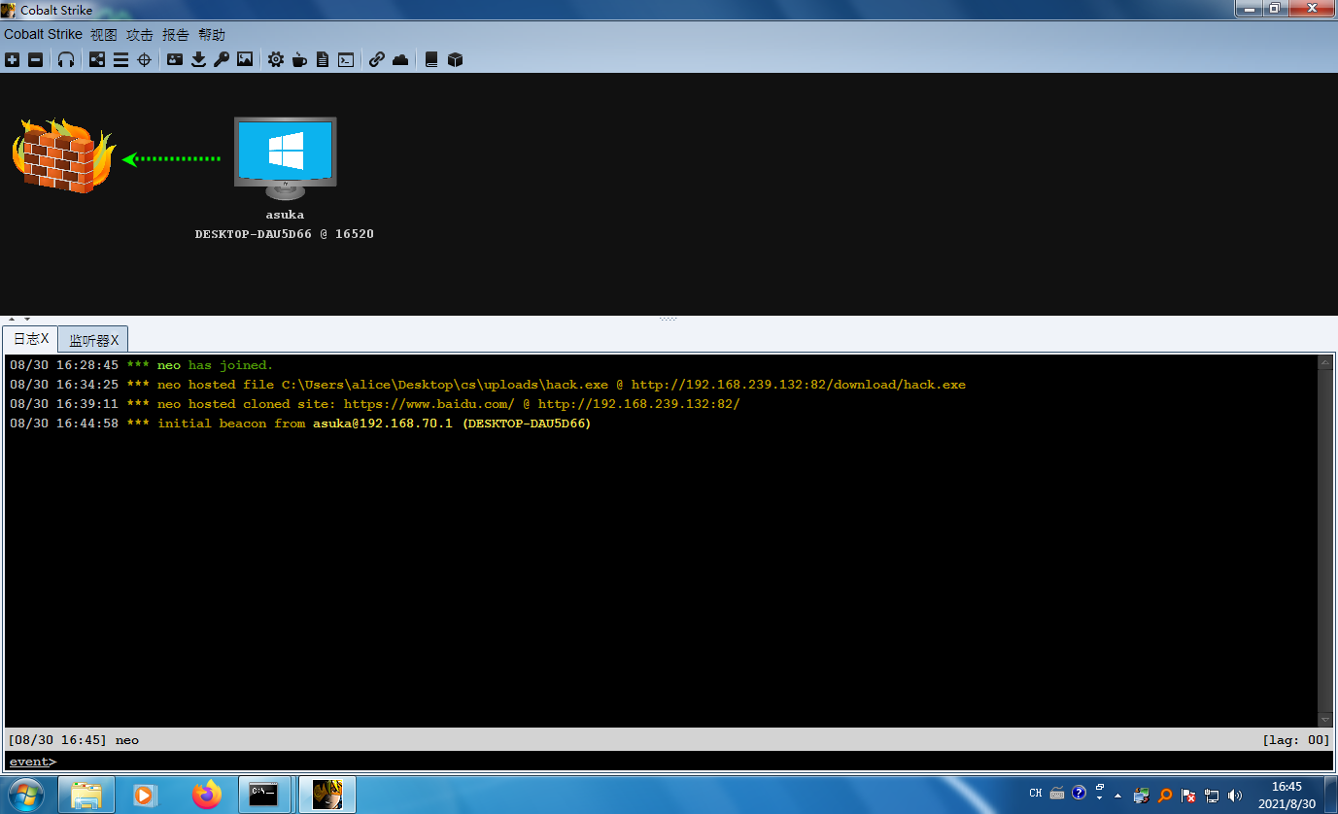Image resolution: width=1338 pixels, height=814 pixels.
Task: Click the hosted cloned site baidu log entry
Action: tap(375, 404)
